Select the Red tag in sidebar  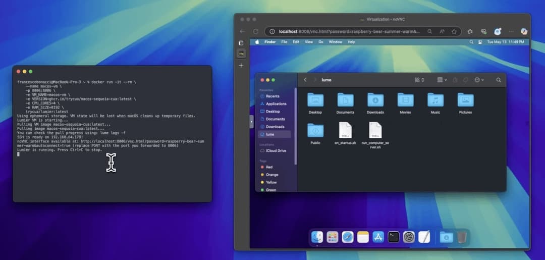click(269, 167)
